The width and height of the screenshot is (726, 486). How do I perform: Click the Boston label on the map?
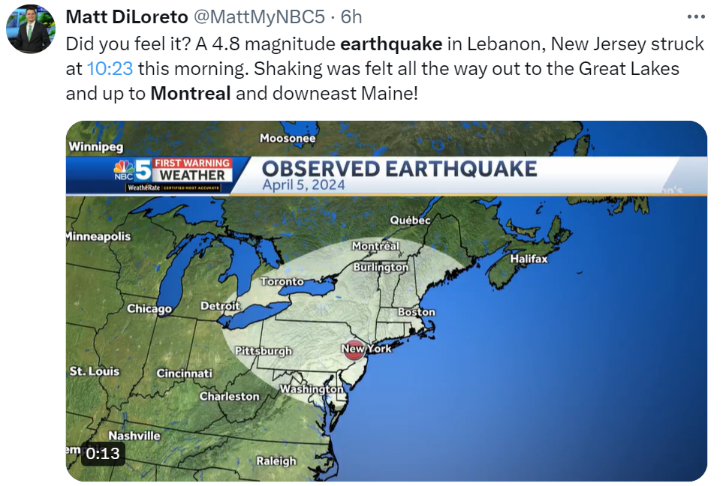[x=417, y=312]
